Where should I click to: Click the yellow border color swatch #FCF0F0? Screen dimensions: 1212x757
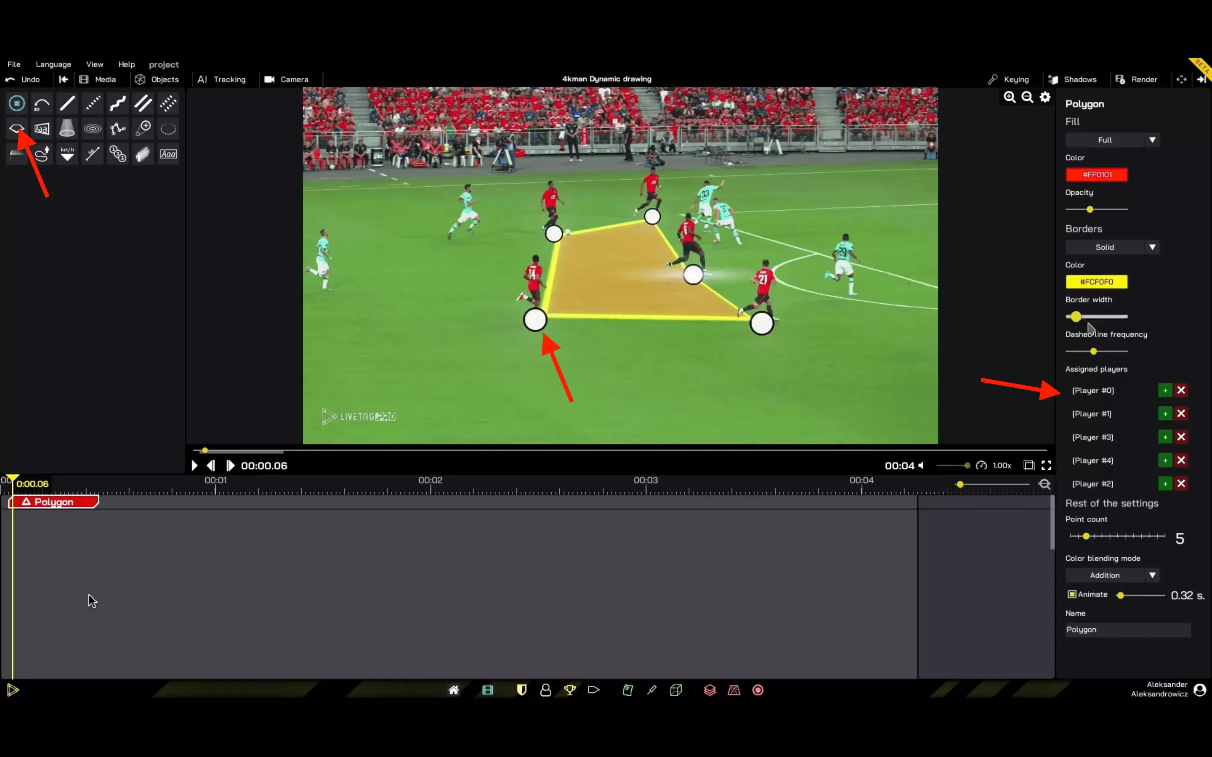click(x=1096, y=282)
